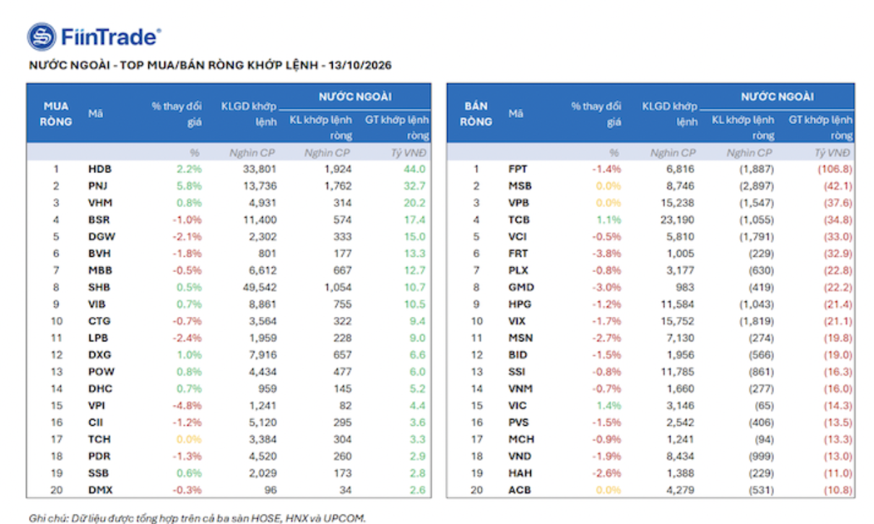
Task: Select the MSB ticker row
Action: coord(650,186)
